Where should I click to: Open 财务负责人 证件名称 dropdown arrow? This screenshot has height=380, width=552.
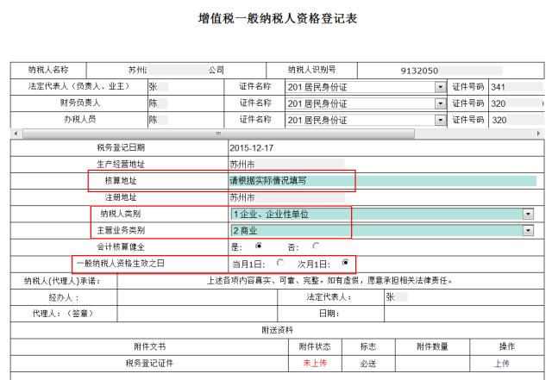(440, 103)
